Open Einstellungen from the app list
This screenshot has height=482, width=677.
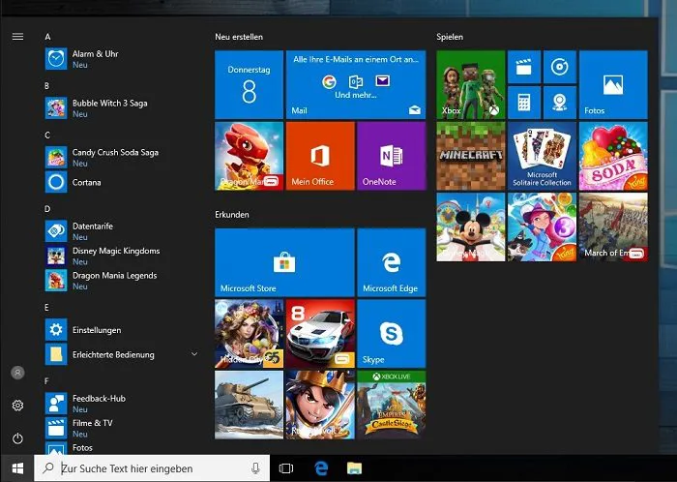click(121, 330)
